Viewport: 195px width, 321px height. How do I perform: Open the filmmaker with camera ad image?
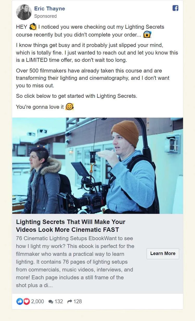pyautogui.click(x=97, y=166)
